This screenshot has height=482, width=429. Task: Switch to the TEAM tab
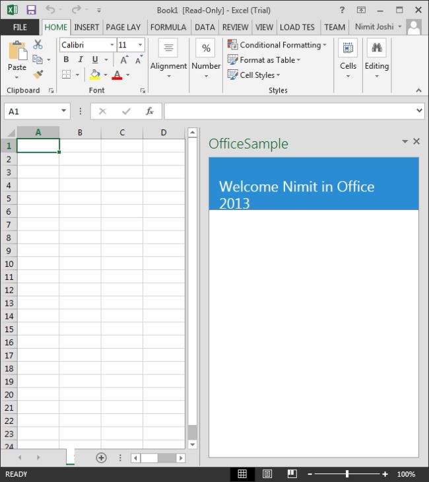click(x=335, y=27)
